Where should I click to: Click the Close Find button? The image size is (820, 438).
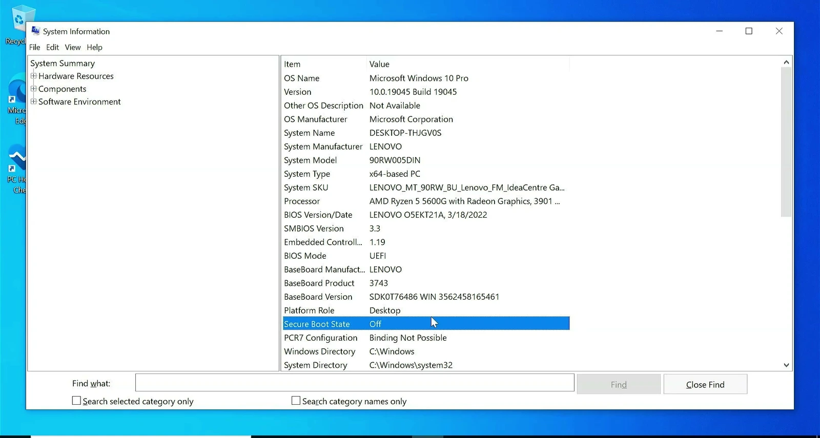click(x=705, y=384)
